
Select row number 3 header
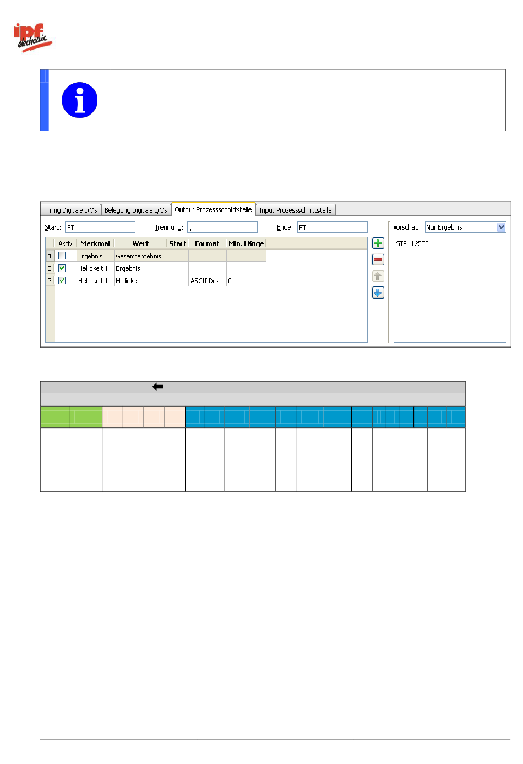(50, 280)
